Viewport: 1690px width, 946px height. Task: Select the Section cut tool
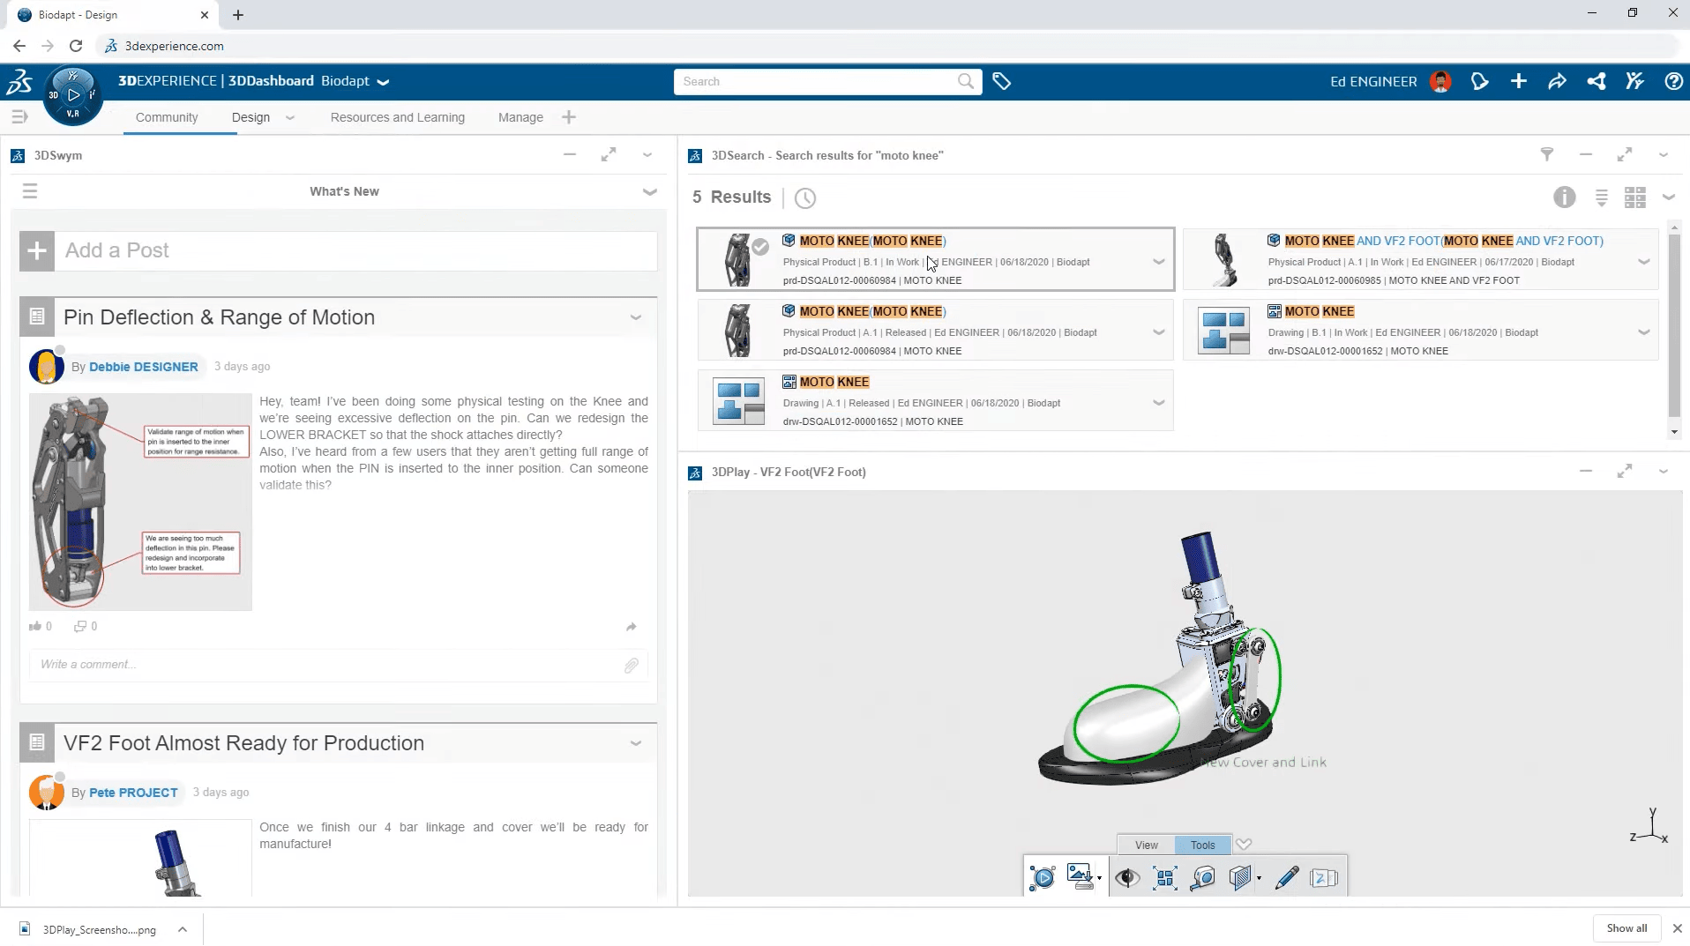[x=1239, y=877]
